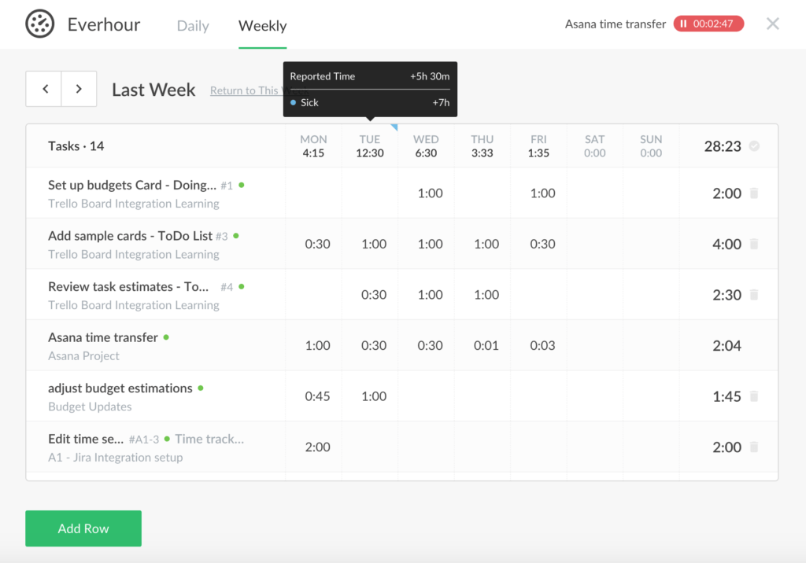Edit Monday 2:00 for Edit time se...

[x=318, y=447]
